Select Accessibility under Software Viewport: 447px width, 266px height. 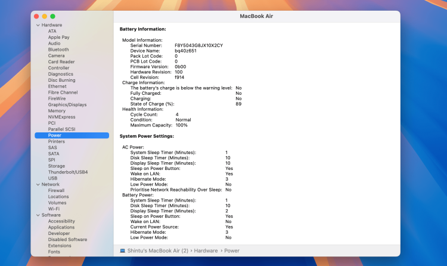[61, 221]
